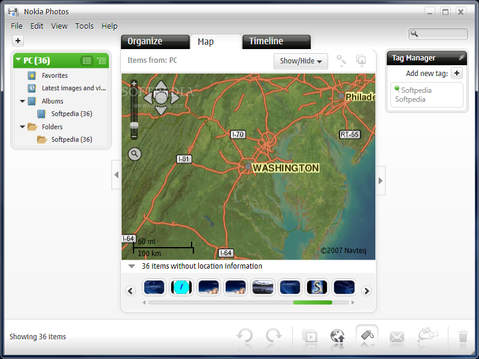Screen dimensions: 479x359
Task: Pan the map down with arrow
Action: click(161, 109)
